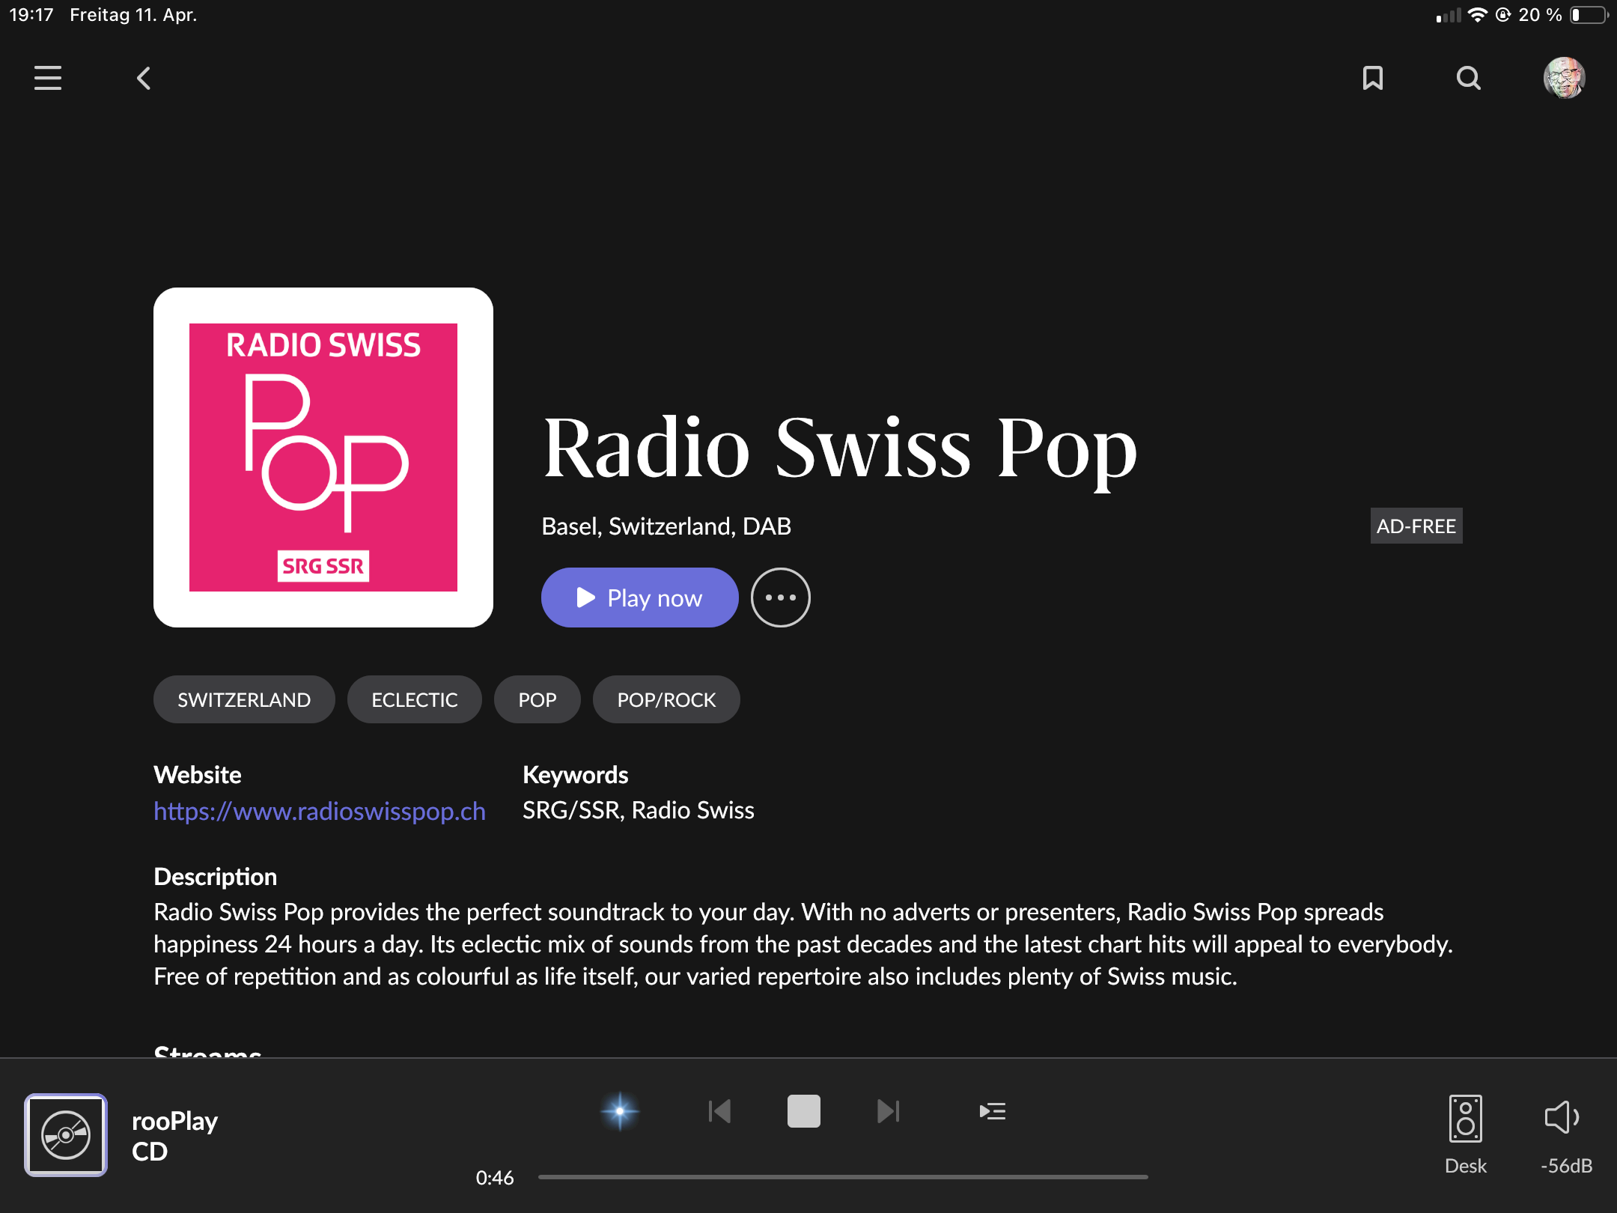
Task: Click the Basel, Switzerland, DAB subtitle
Action: pyautogui.click(x=666, y=526)
